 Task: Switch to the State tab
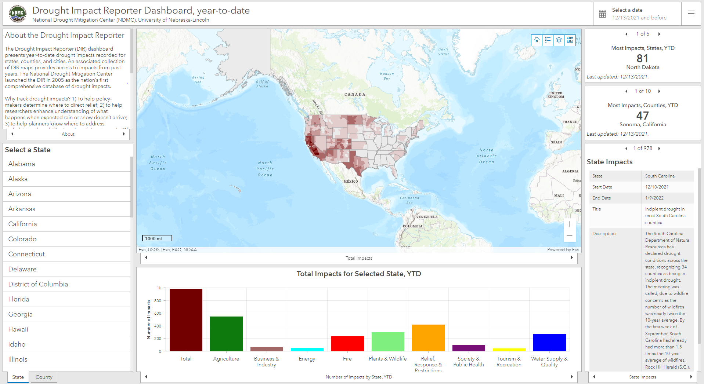pyautogui.click(x=18, y=377)
